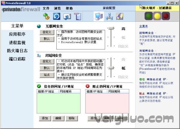Click the red traffic light
Screen dimensions: 180x129
[166, 16]
